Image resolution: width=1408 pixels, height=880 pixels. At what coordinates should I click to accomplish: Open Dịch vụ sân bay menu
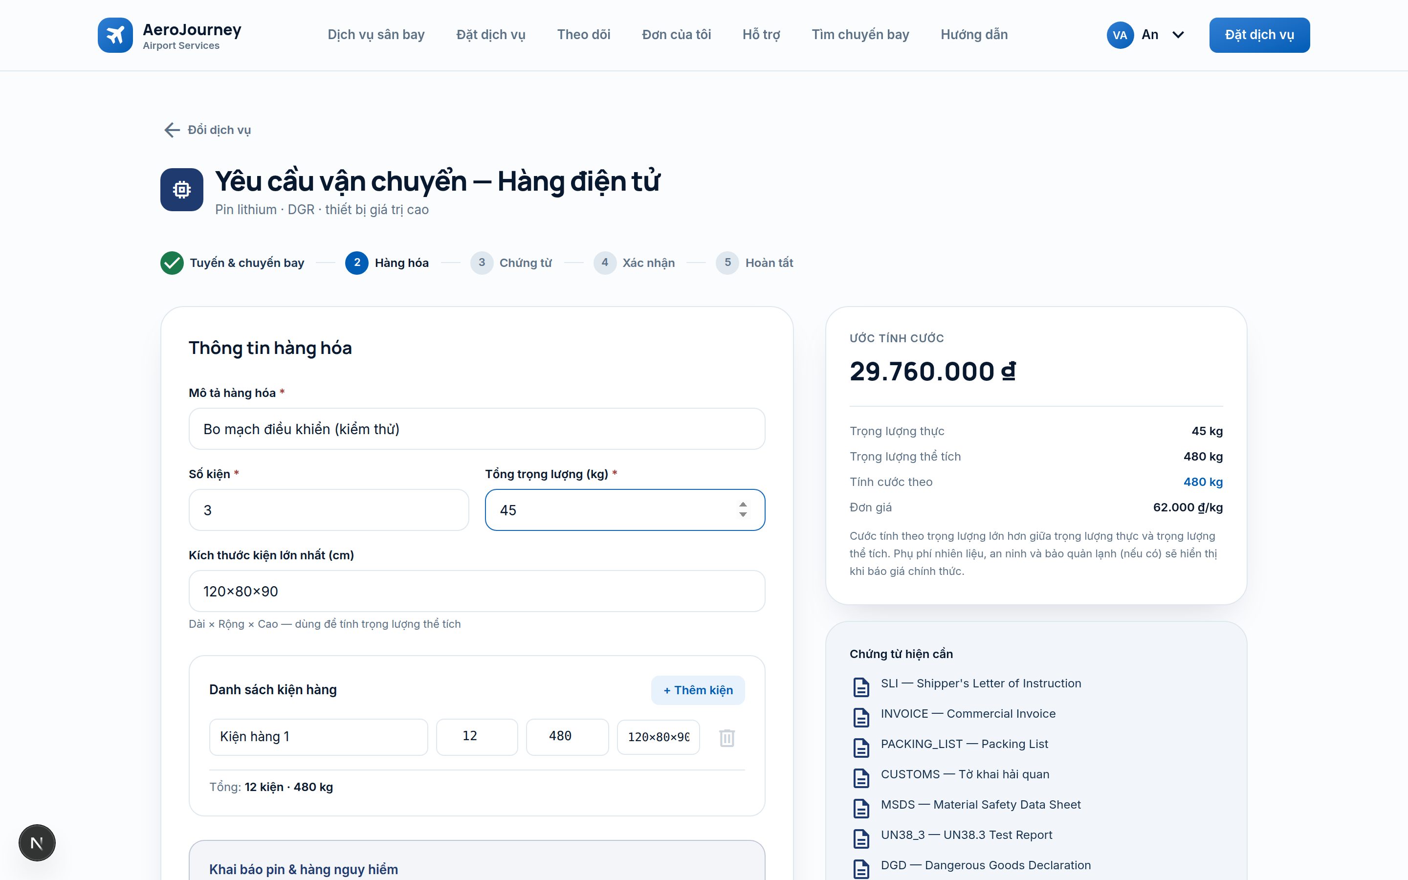(376, 35)
